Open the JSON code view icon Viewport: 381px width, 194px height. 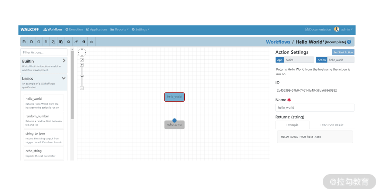91,42
